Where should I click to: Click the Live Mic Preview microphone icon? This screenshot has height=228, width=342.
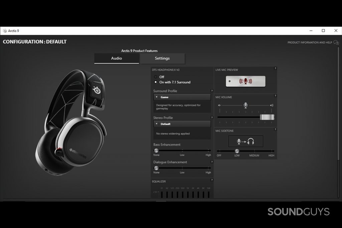pos(245,81)
